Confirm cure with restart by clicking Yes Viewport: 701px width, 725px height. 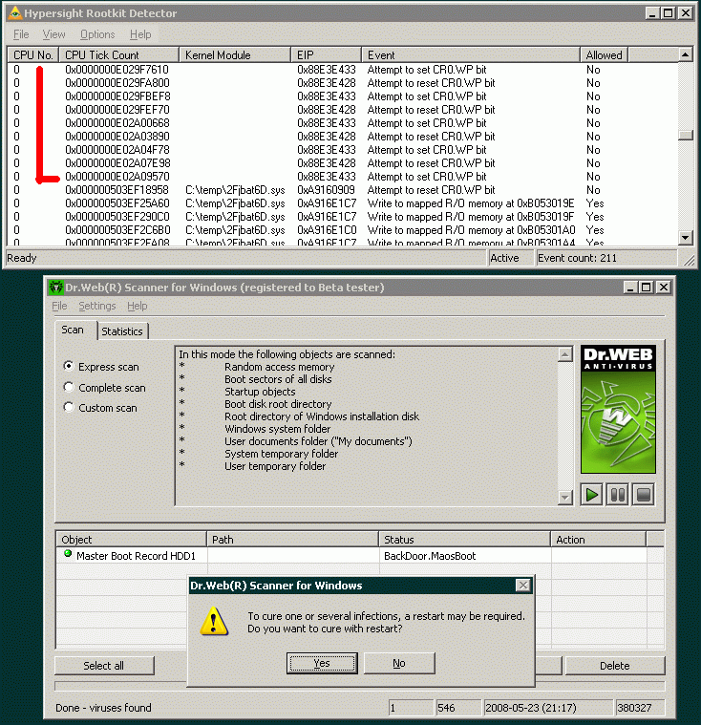pos(322,663)
